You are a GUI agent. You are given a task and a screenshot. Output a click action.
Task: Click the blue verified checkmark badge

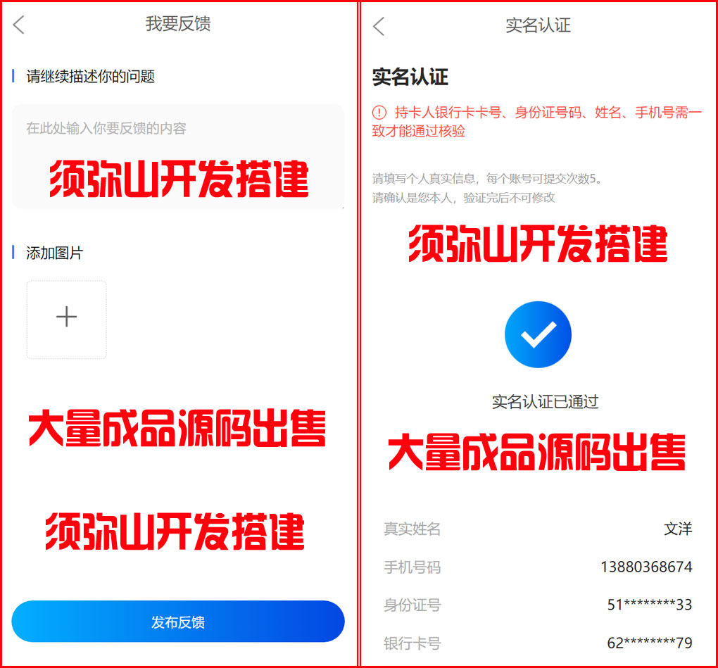point(538,334)
